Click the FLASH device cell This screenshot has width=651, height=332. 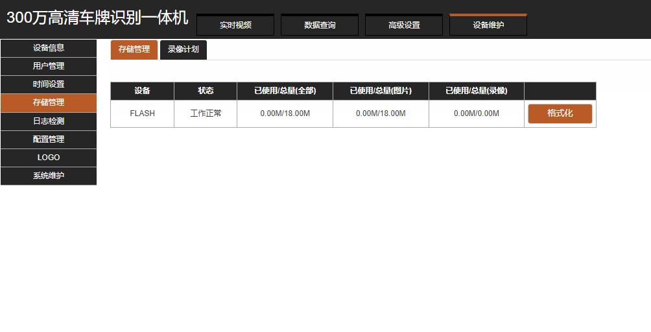click(x=143, y=113)
